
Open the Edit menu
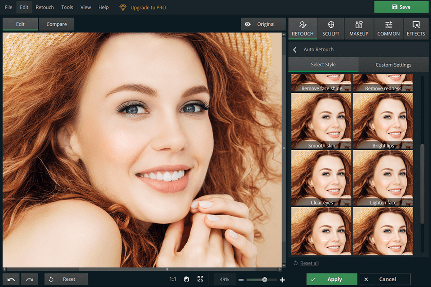tap(24, 8)
